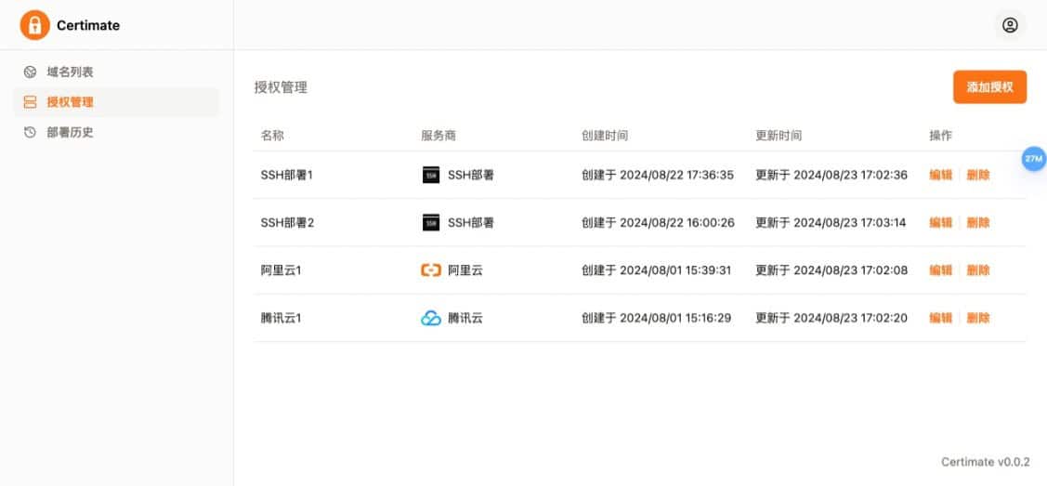This screenshot has height=486, width=1047.
Task: Click the Certimate lock logo icon
Action: point(34,25)
